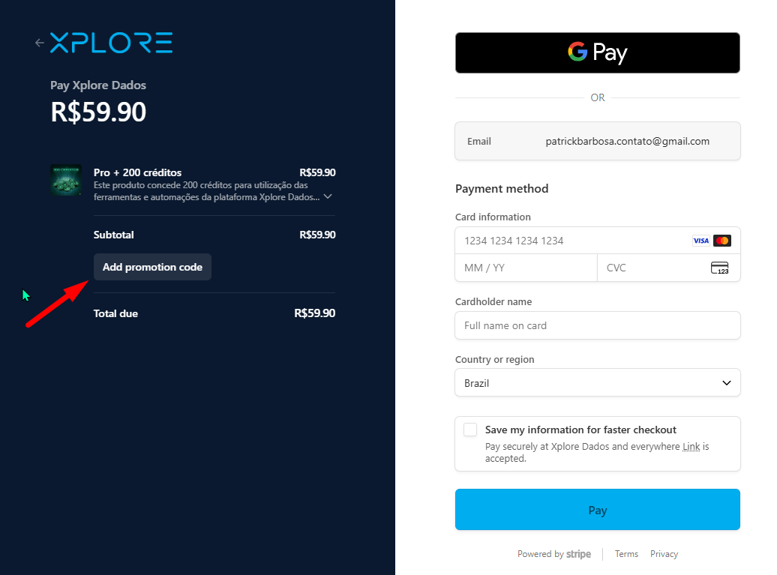Enable save my information checkbox
The image size is (777, 575).
[x=470, y=430]
